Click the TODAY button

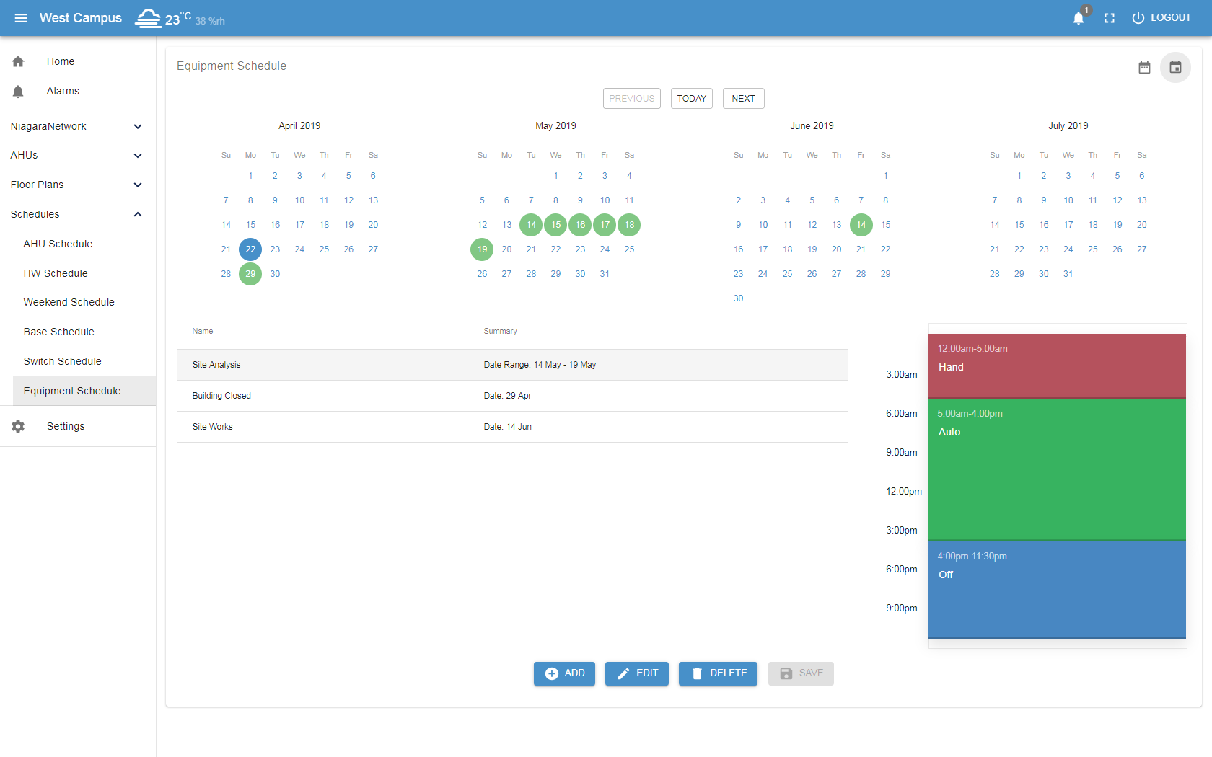tap(692, 98)
